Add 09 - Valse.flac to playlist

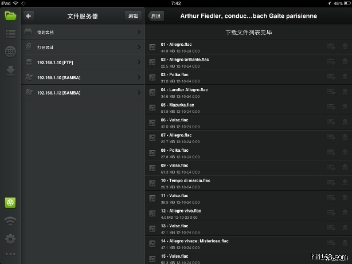click(331, 168)
